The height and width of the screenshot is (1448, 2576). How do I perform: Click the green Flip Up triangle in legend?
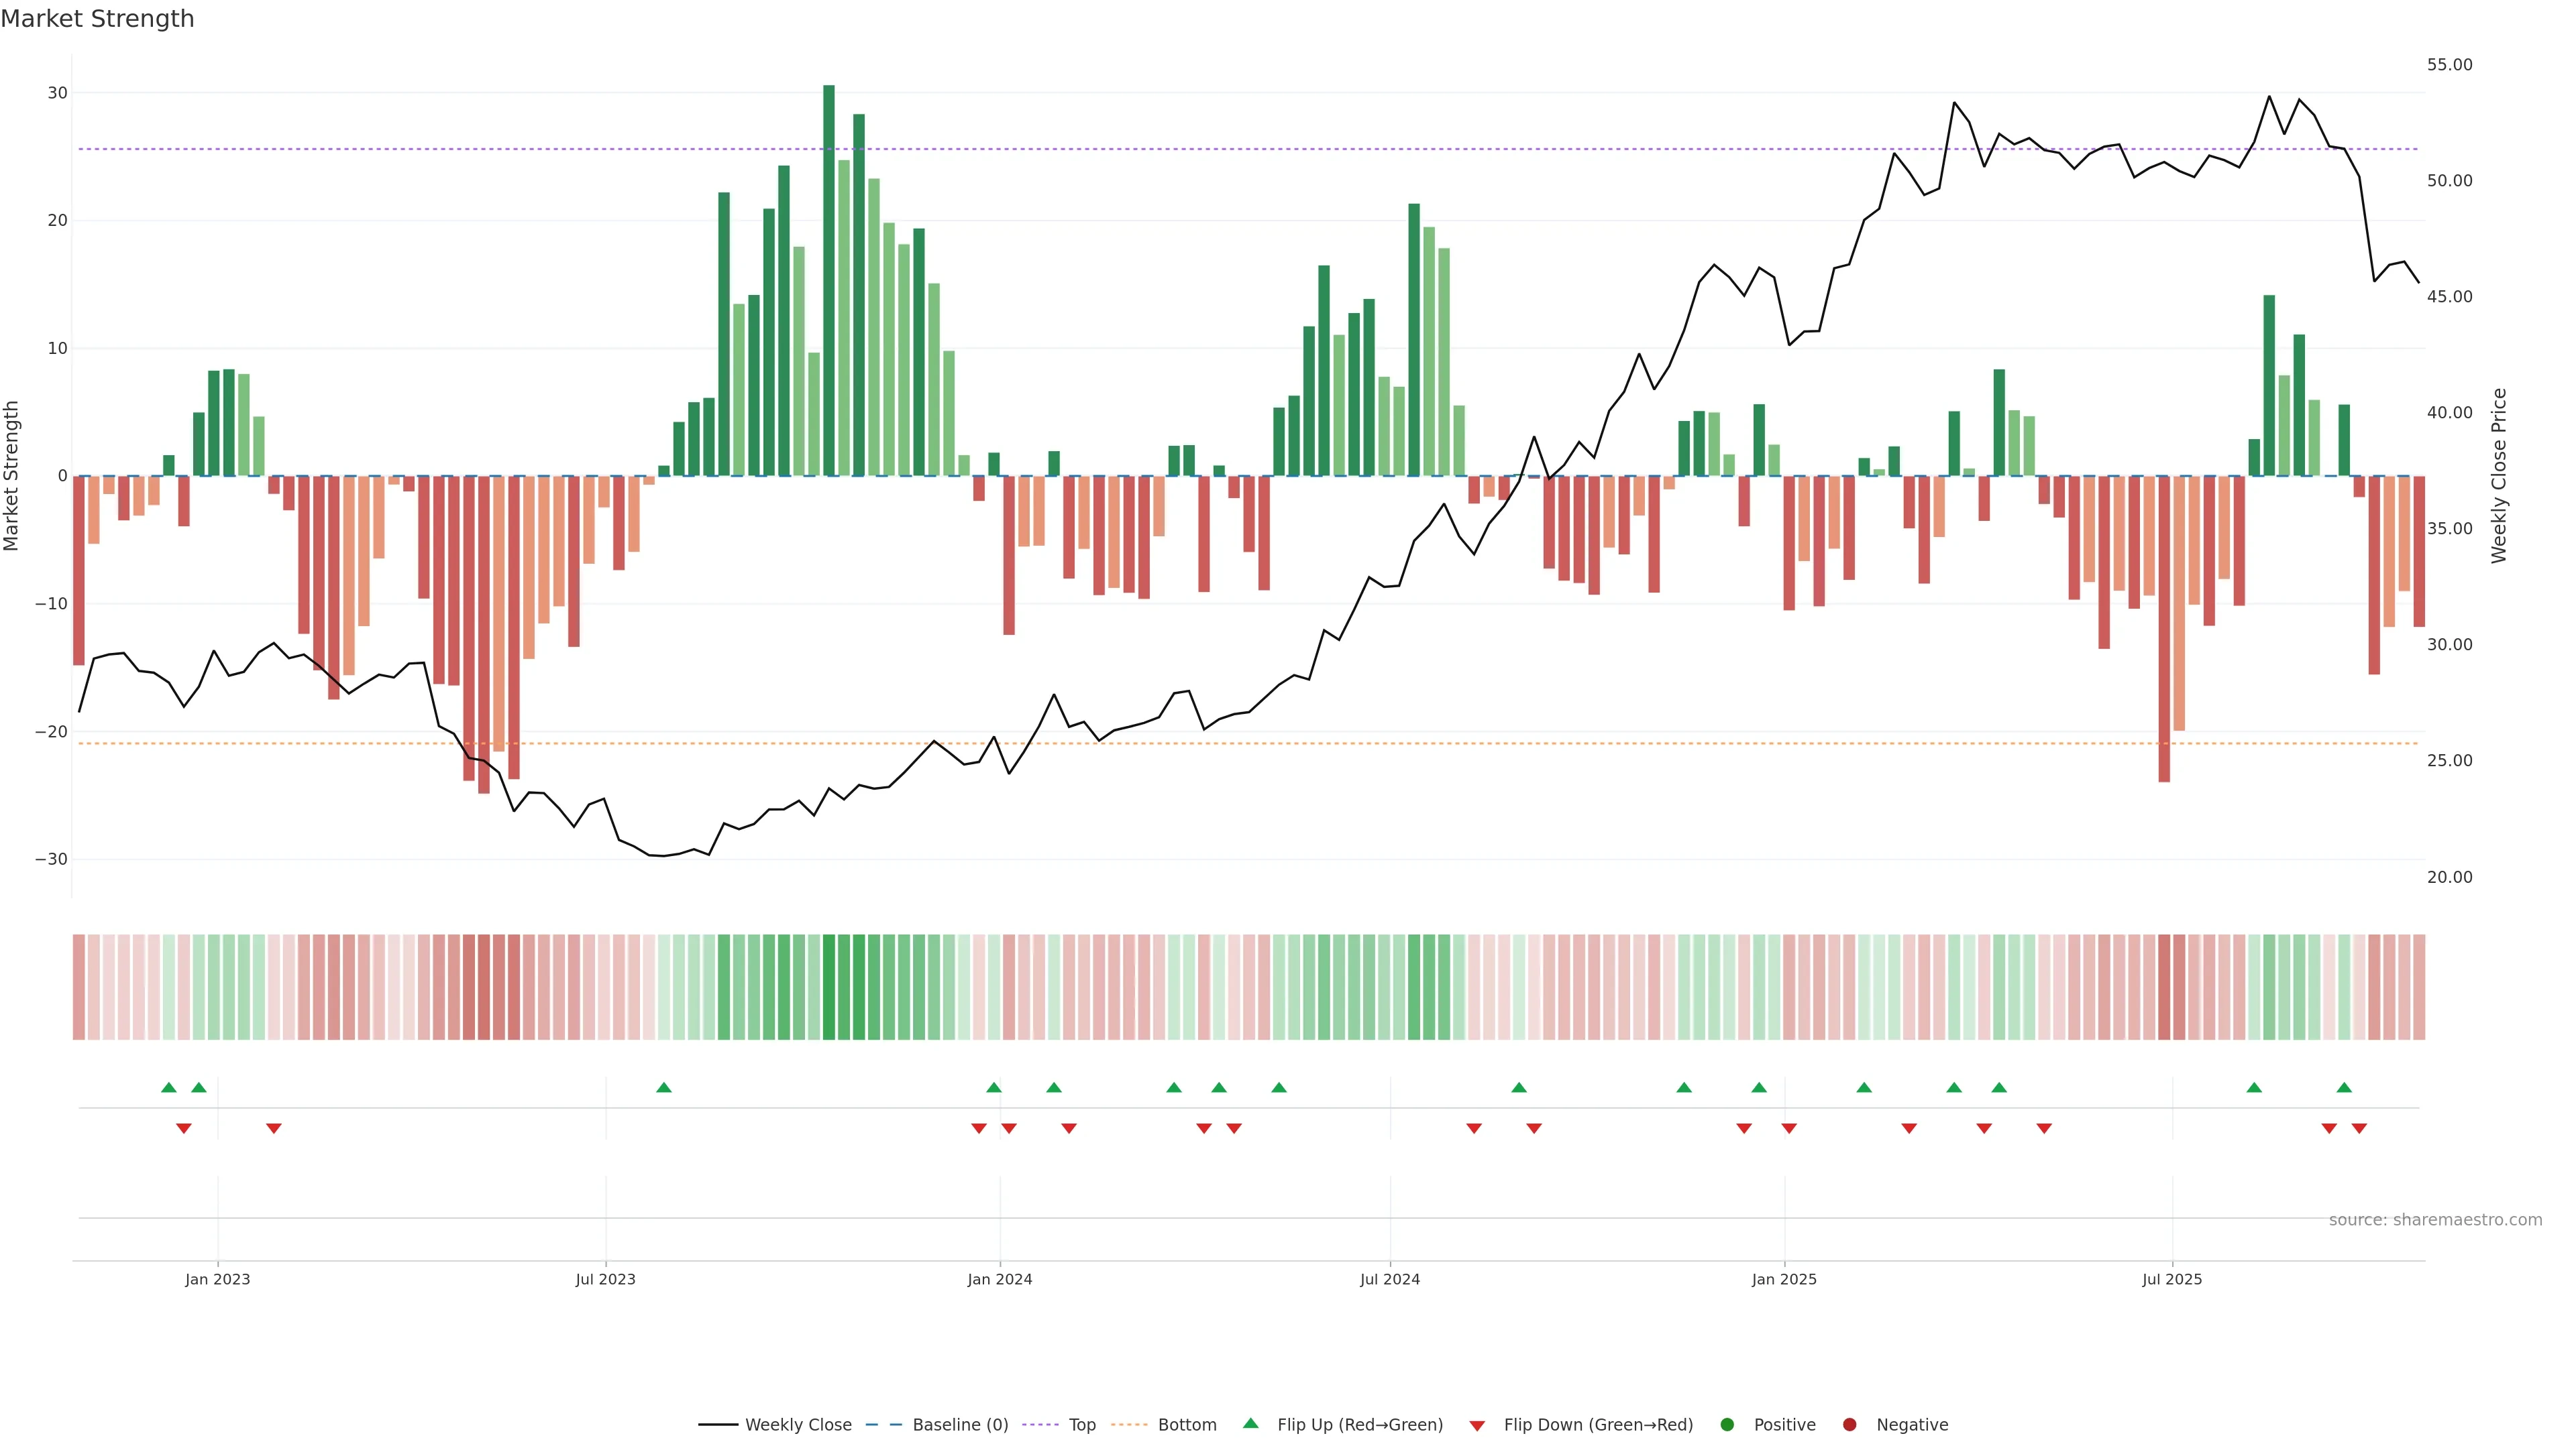(x=1250, y=1423)
